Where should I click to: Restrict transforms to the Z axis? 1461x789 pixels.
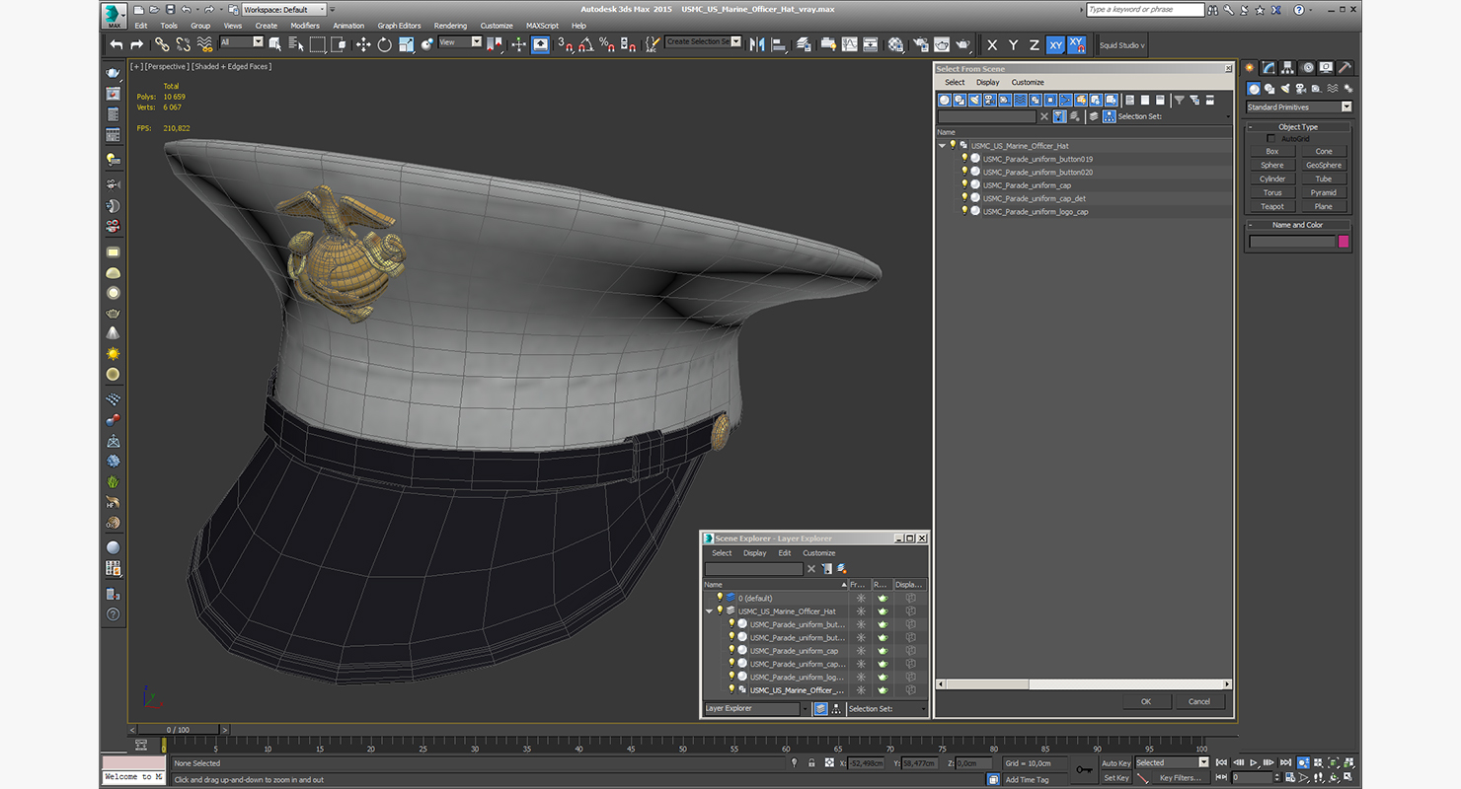point(1034,45)
